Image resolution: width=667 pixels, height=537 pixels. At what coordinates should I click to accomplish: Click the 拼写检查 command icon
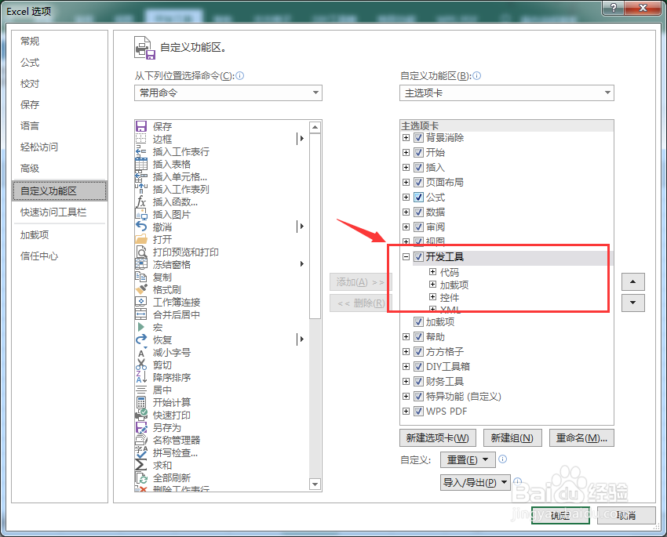(x=143, y=452)
